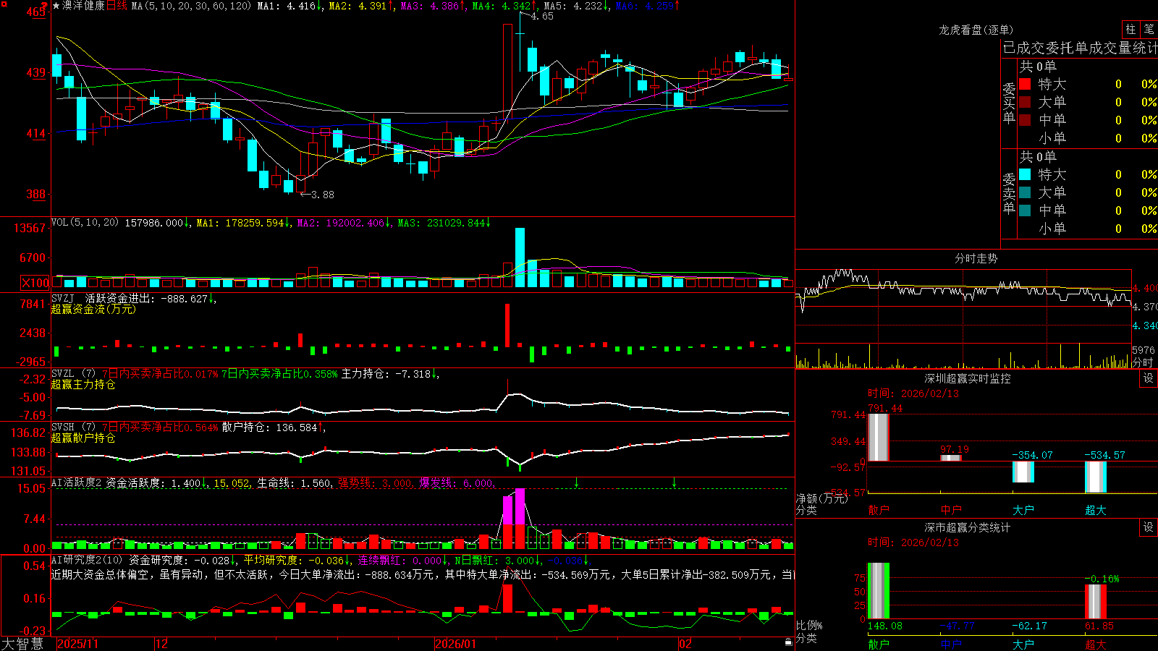The width and height of the screenshot is (1158, 651).
Task: Click the lock icon at timeline end
Action: pyautogui.click(x=788, y=642)
